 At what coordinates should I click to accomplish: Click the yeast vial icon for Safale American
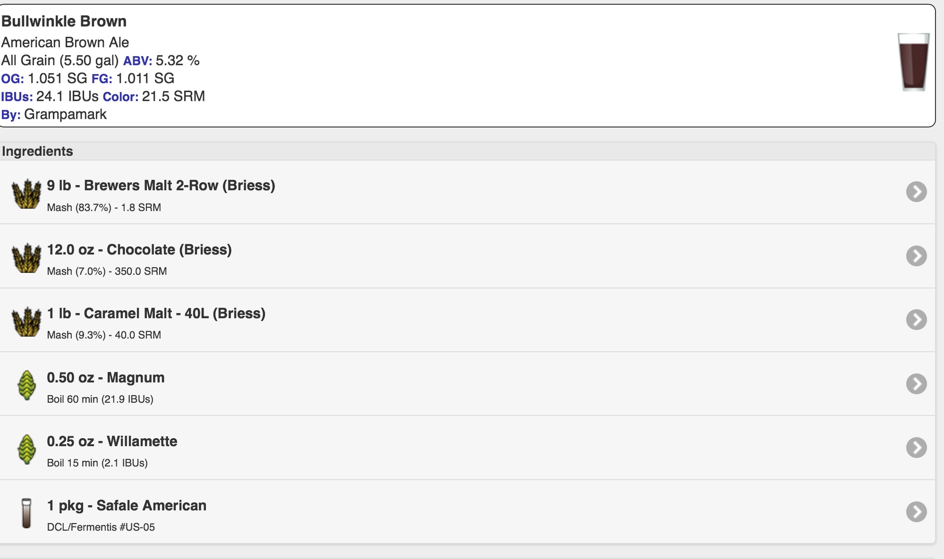[26, 513]
